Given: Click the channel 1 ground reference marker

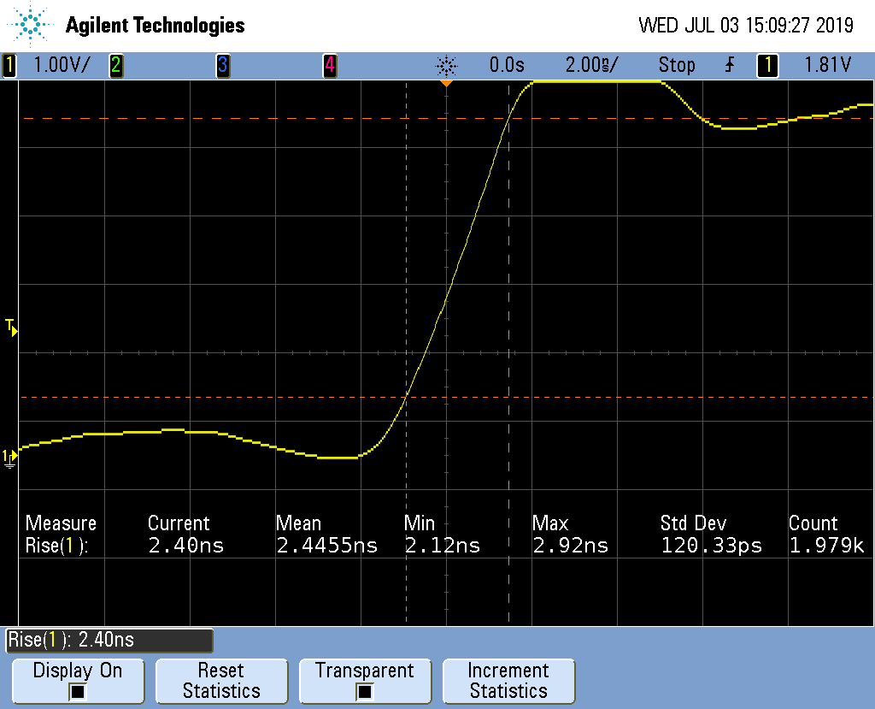Looking at the screenshot, I should [10, 458].
